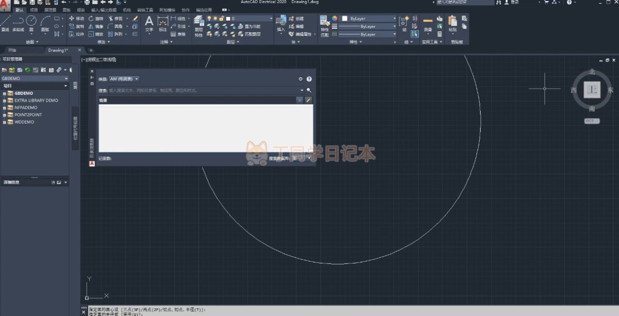Screen dimensions: 619x316
Task: Click into the catalog search text field
Action: pos(201,90)
